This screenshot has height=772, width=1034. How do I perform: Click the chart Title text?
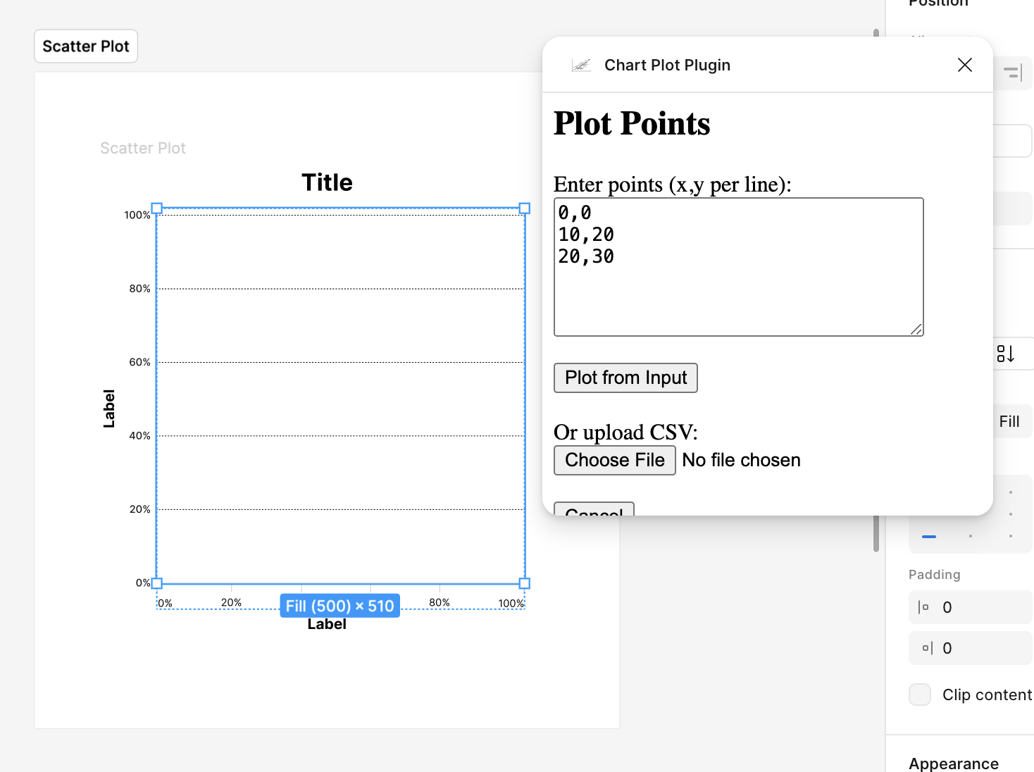point(328,182)
